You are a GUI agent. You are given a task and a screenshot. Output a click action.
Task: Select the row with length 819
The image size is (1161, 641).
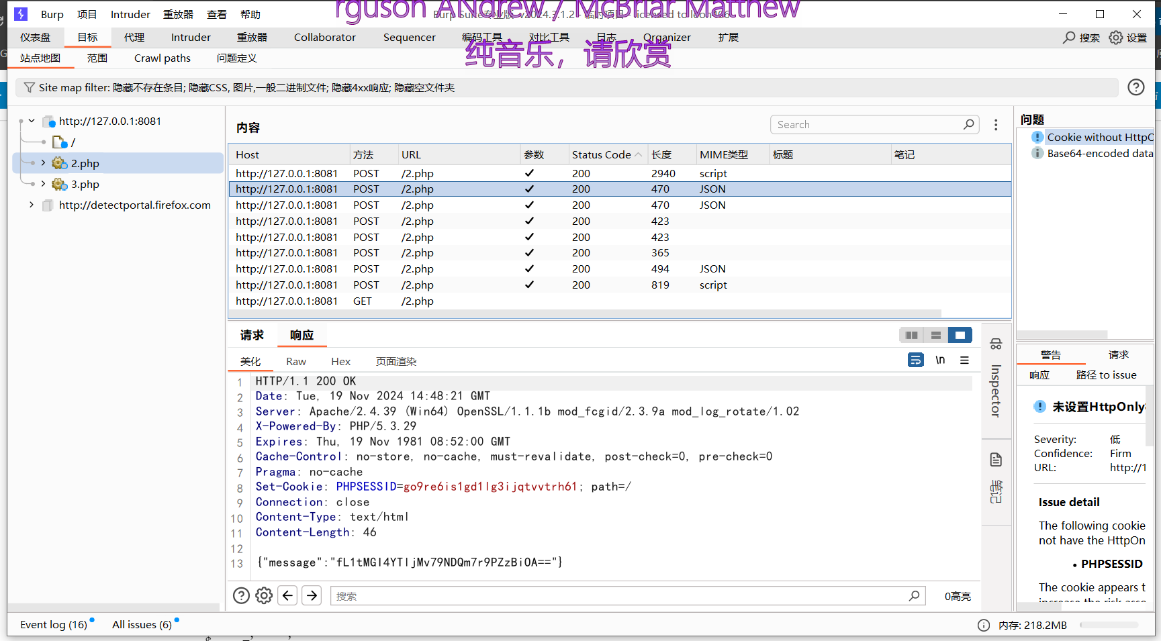point(620,285)
